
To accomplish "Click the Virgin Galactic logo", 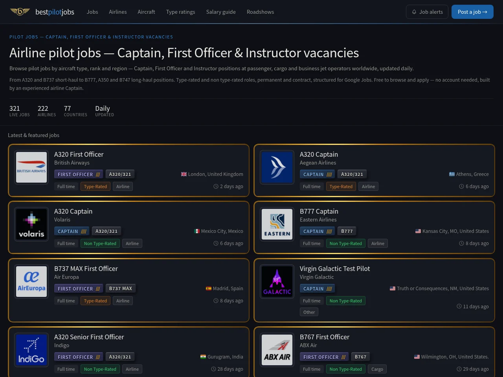I will pos(277,282).
